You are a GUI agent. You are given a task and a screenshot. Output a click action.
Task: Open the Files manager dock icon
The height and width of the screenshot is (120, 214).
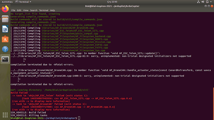[5, 19]
